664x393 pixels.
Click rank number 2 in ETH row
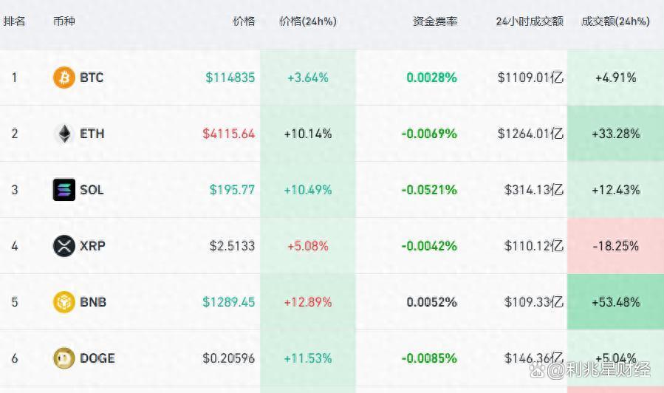pyautogui.click(x=14, y=134)
